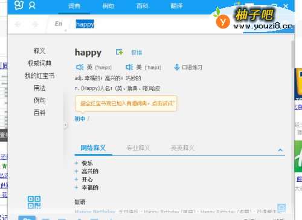Viewport: 302px width, 220px height.
Task: Jump to 权威词典 in the sidebar
Action: 39,63
